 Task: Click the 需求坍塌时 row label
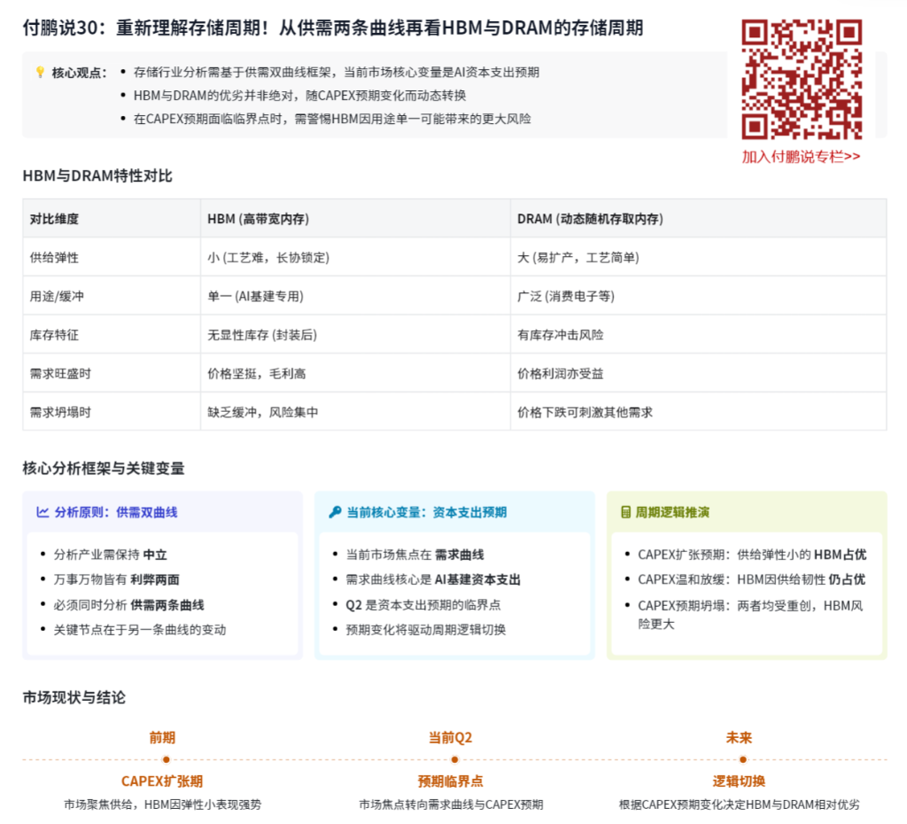(x=60, y=413)
